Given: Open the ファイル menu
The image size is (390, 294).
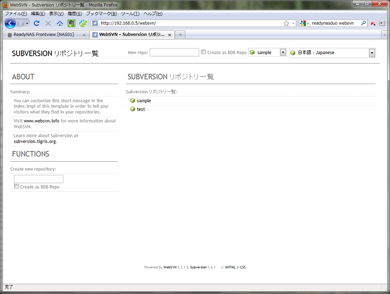Looking at the screenshot, I should point(16,14).
